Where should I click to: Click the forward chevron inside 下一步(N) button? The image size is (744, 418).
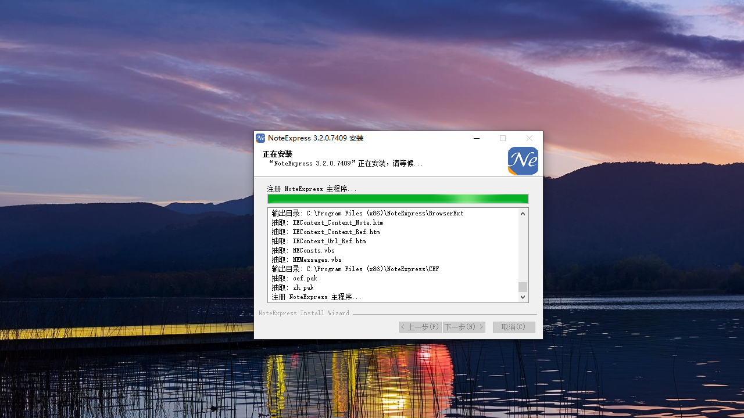(x=480, y=327)
